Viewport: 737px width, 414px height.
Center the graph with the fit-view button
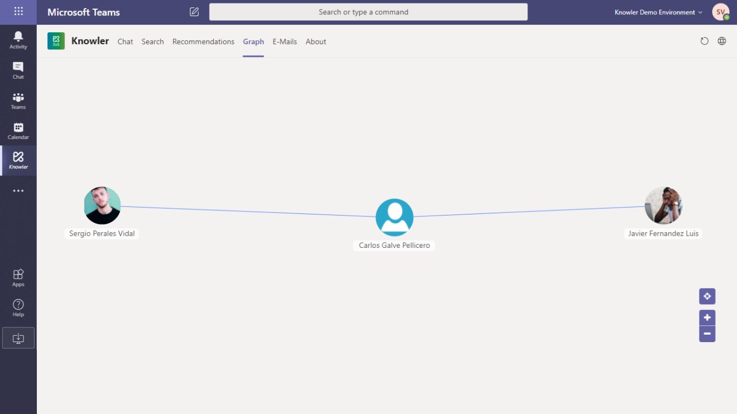[x=707, y=296]
